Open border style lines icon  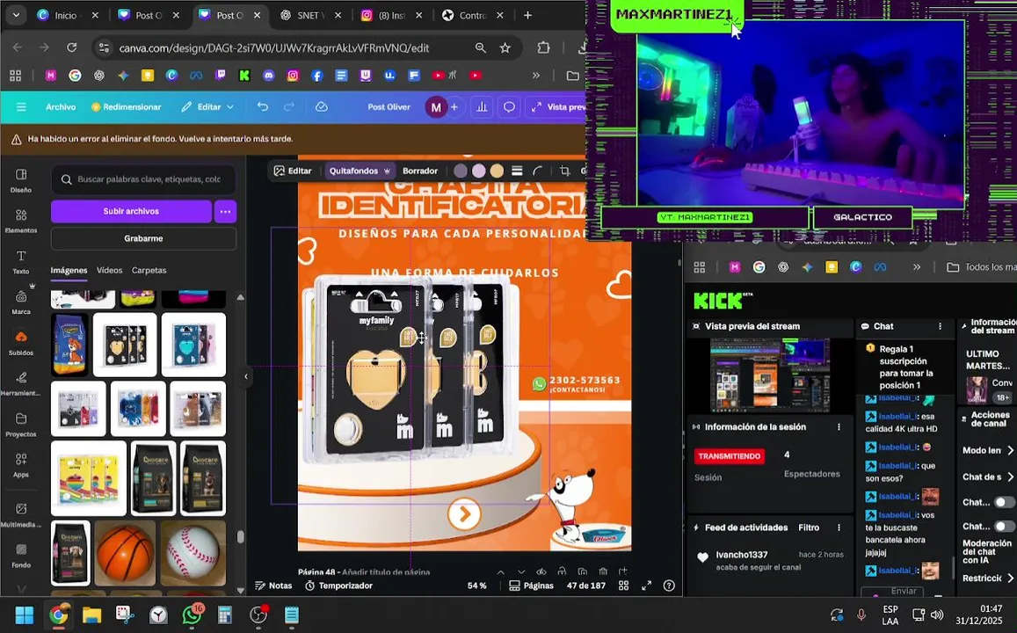pos(517,171)
